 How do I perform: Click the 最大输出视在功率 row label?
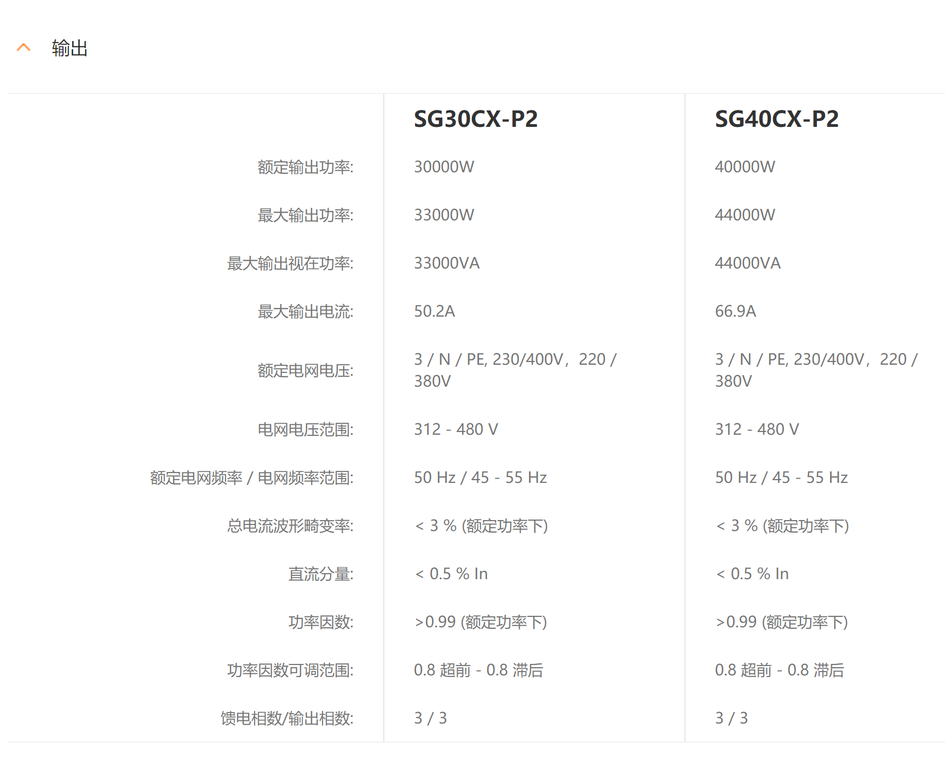tap(290, 263)
